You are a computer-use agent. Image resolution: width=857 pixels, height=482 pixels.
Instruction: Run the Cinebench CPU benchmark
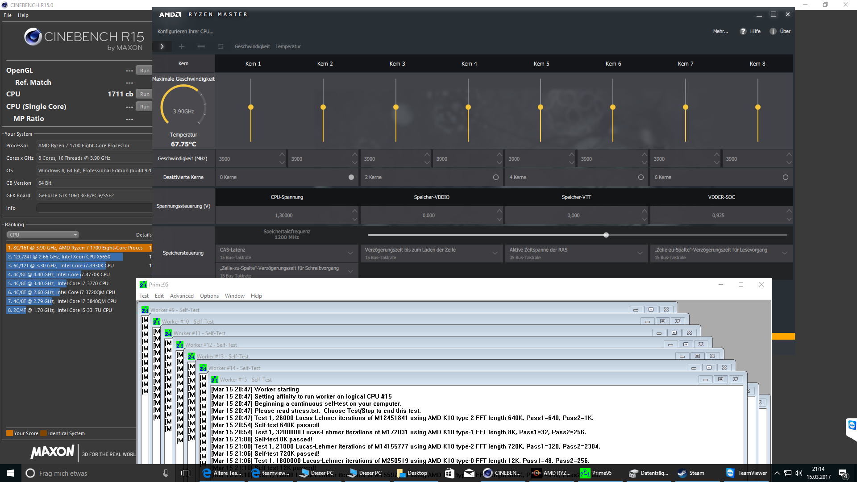tap(145, 94)
